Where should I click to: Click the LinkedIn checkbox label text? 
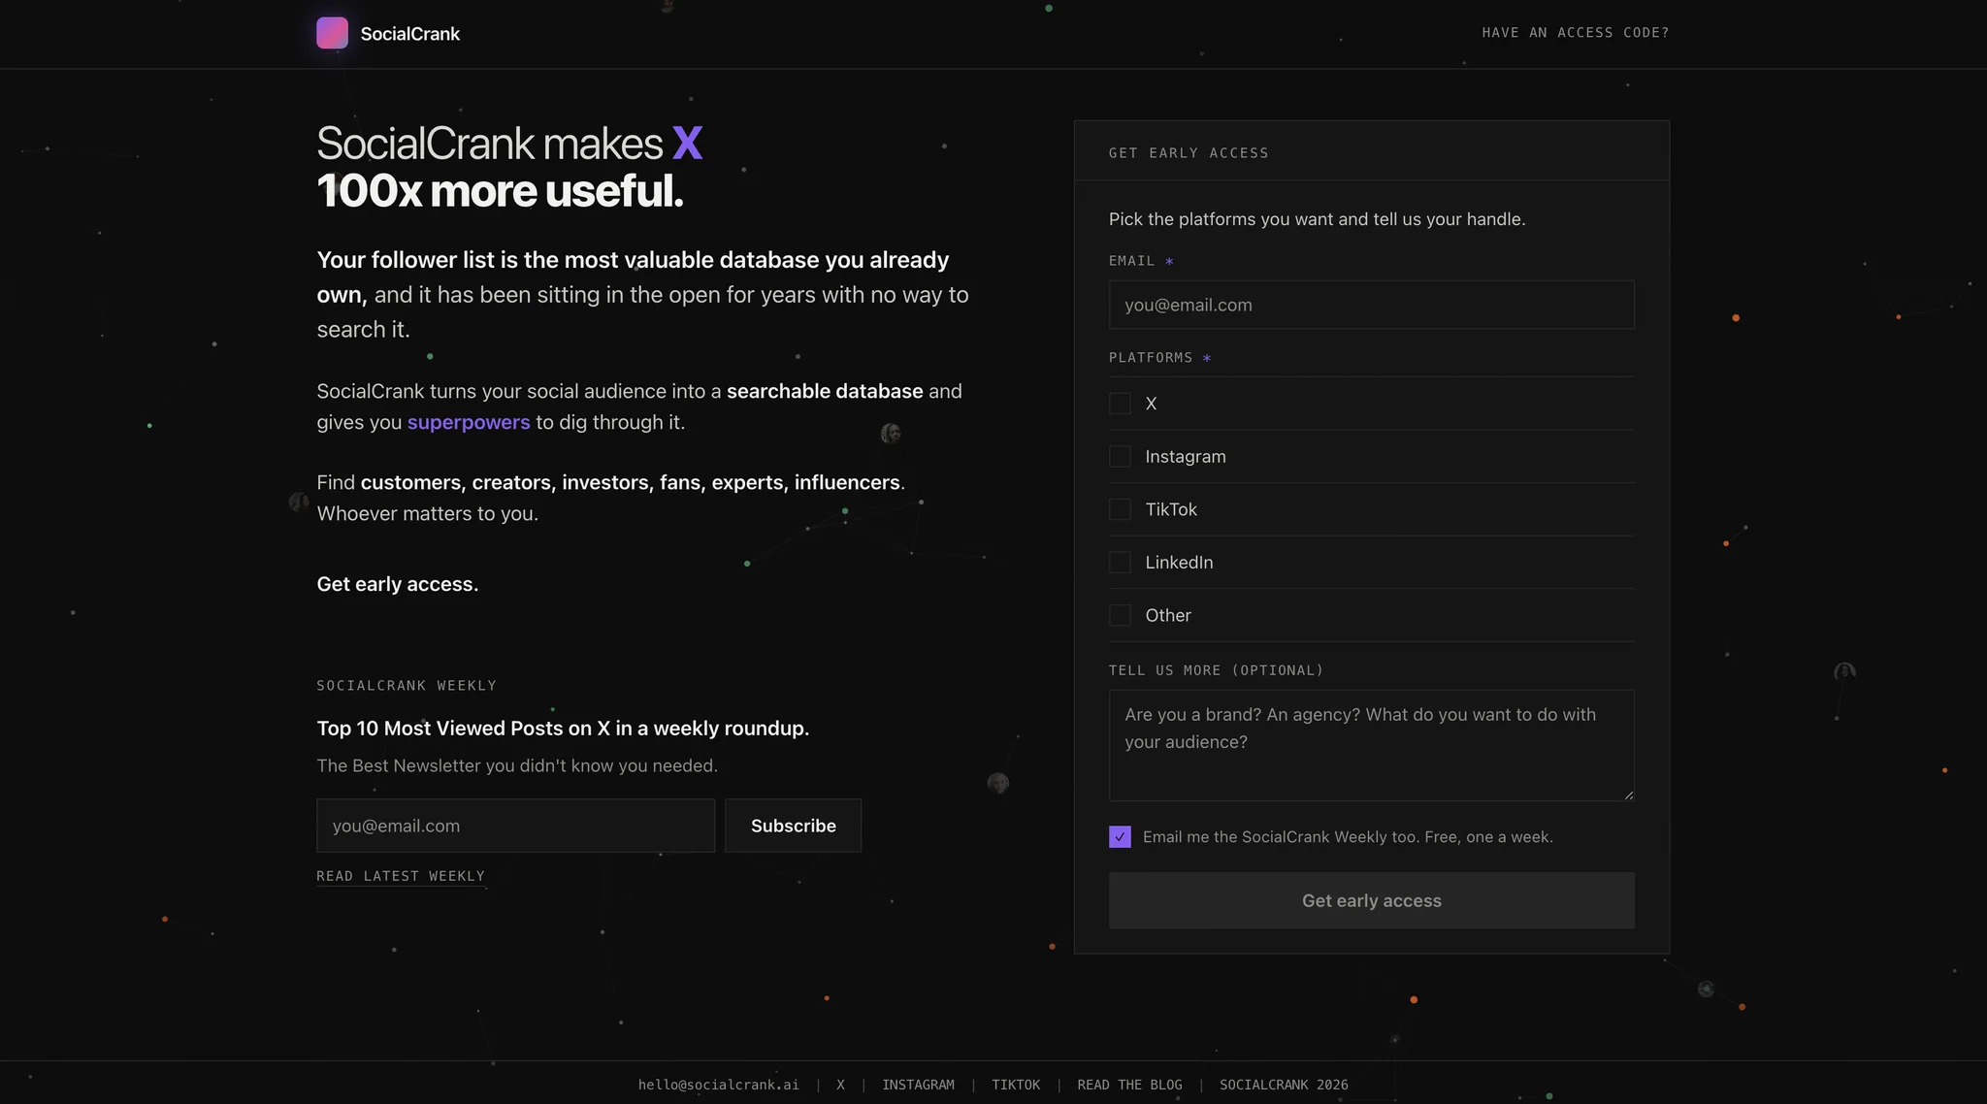pos(1179,563)
